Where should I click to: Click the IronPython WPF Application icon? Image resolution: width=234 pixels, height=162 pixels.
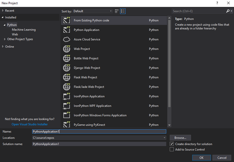[x=67, y=106]
